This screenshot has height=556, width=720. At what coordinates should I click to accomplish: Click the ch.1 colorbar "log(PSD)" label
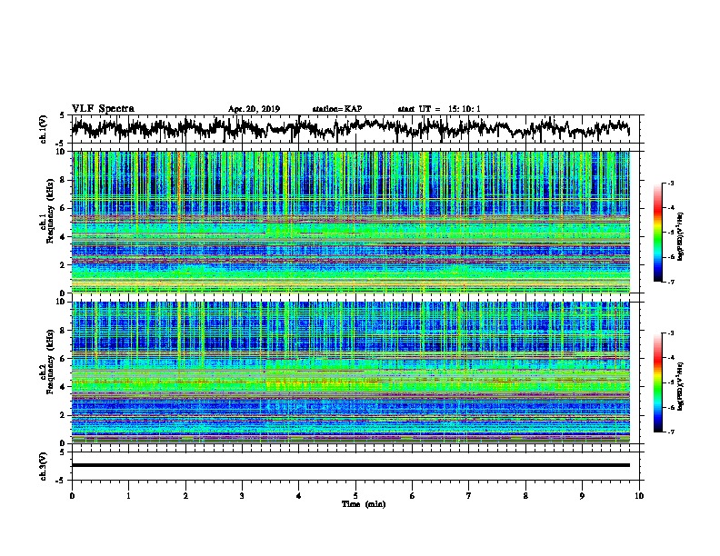click(680, 237)
